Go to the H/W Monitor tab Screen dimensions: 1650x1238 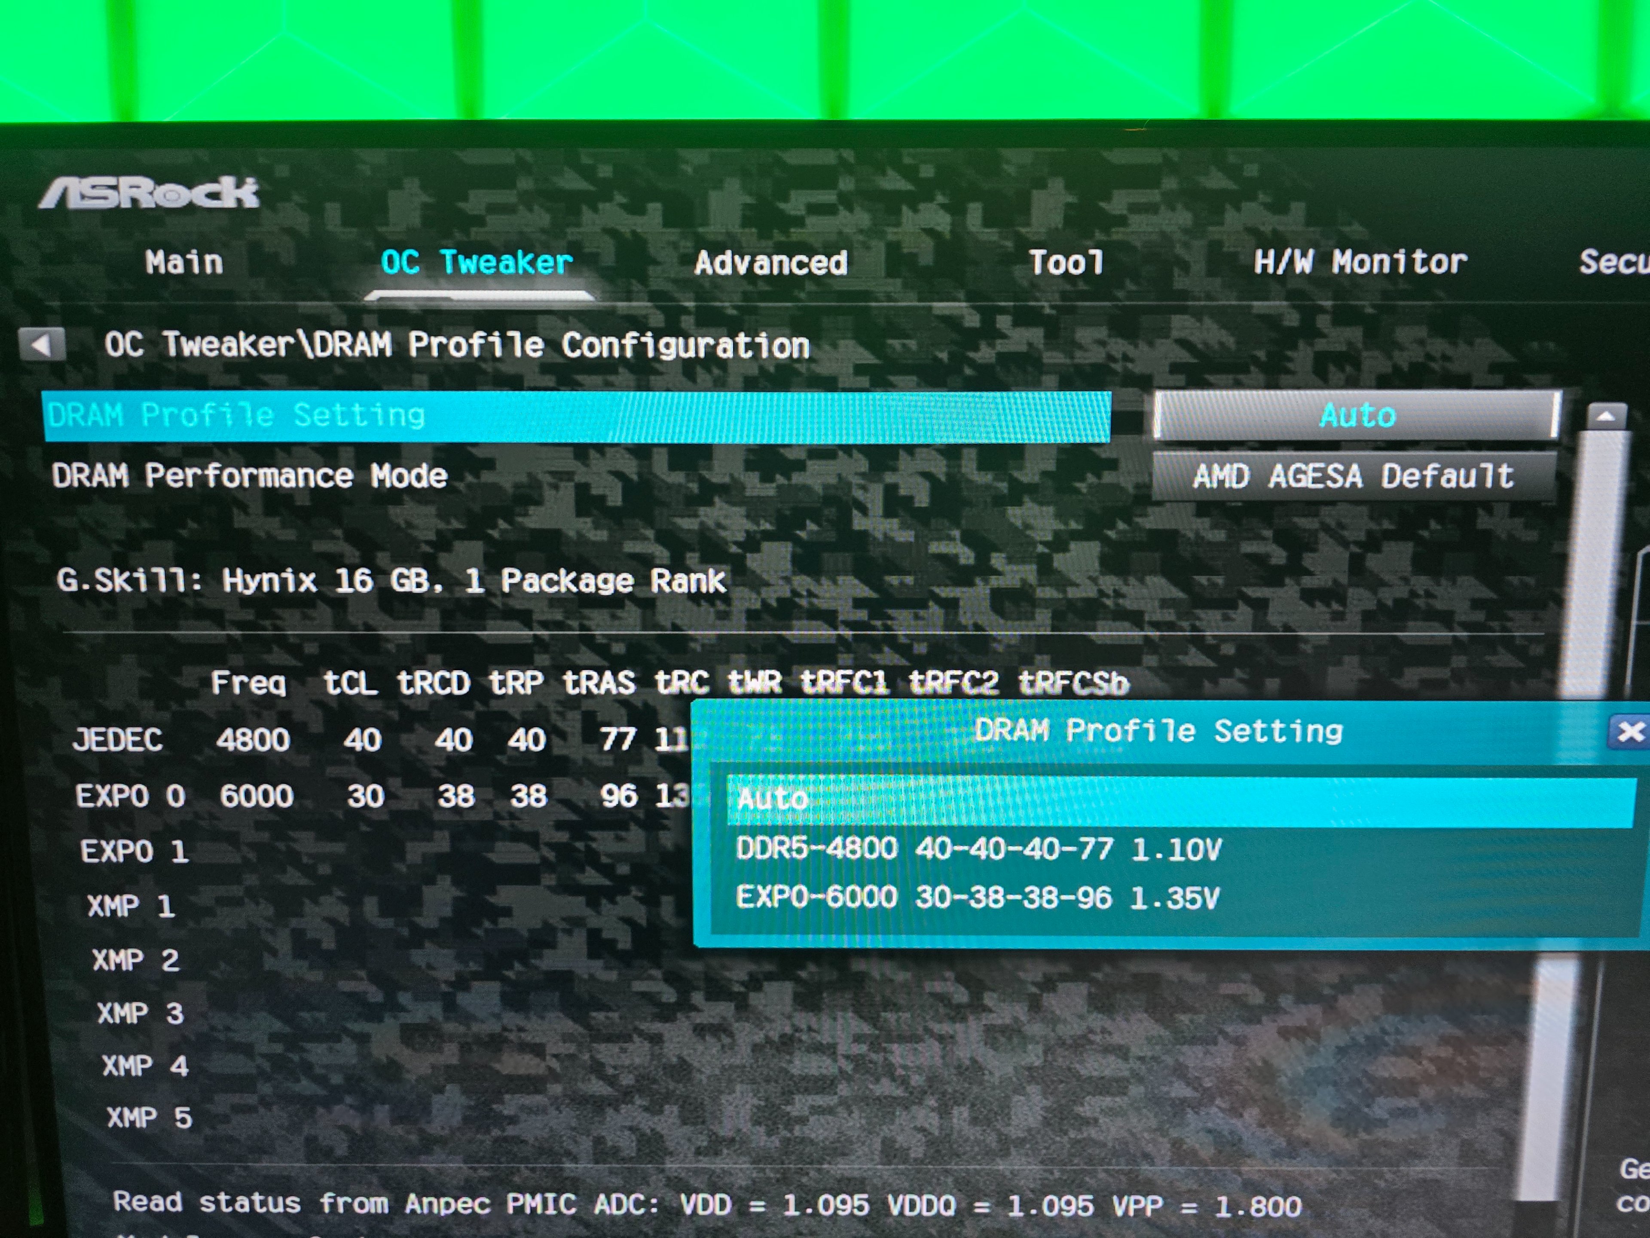pos(1360,262)
